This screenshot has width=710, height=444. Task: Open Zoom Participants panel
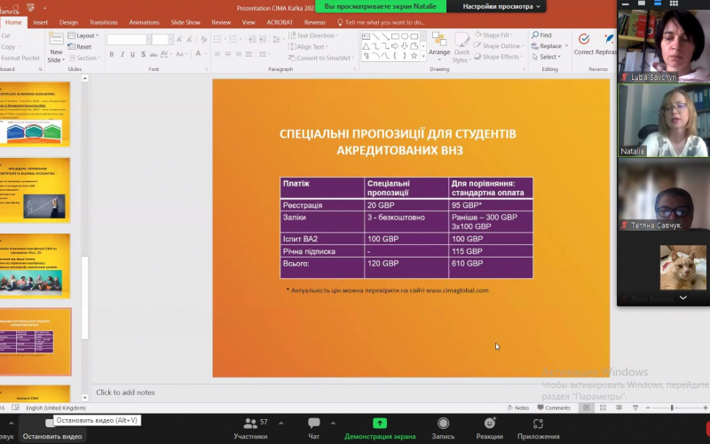[x=250, y=429]
